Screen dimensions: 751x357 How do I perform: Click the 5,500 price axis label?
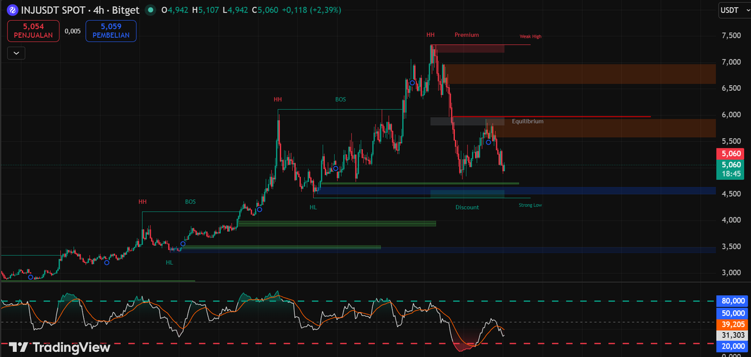point(730,141)
